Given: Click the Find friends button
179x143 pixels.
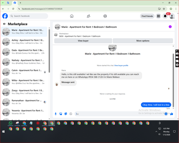Looking at the screenshot, I should pyautogui.click(x=147, y=16).
